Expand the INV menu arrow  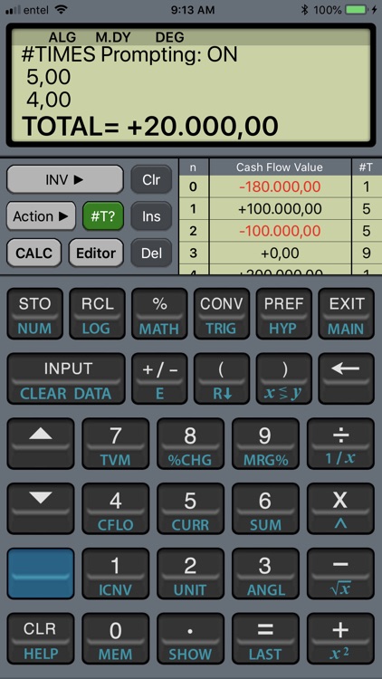click(65, 179)
